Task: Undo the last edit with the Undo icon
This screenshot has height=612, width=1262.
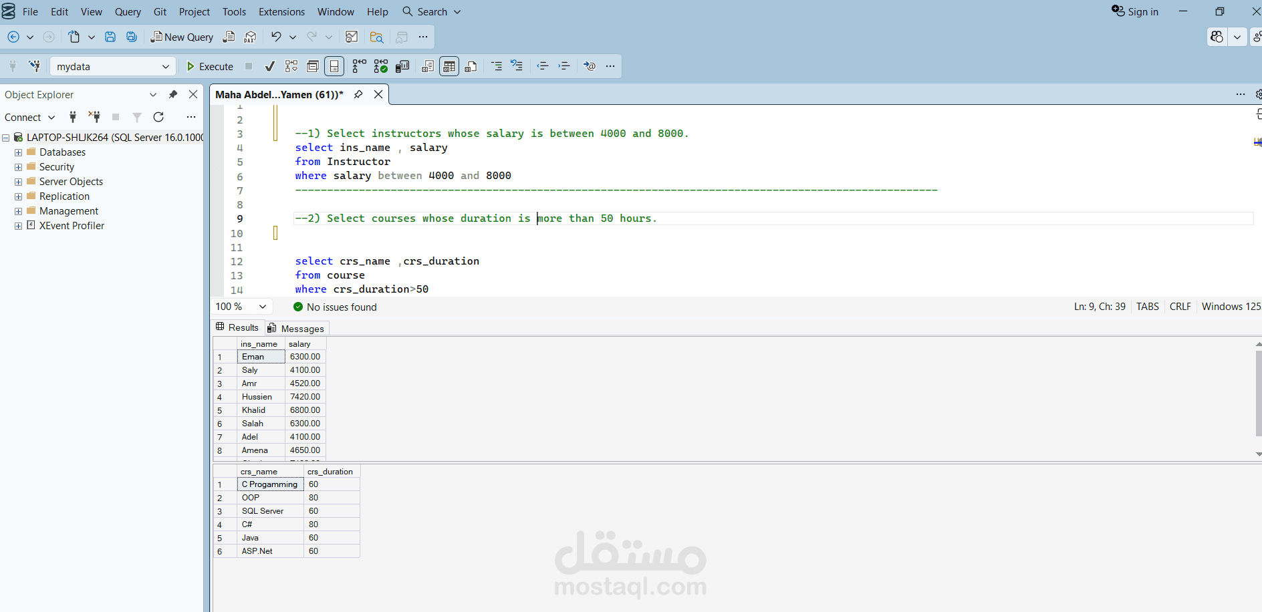Action: [276, 37]
